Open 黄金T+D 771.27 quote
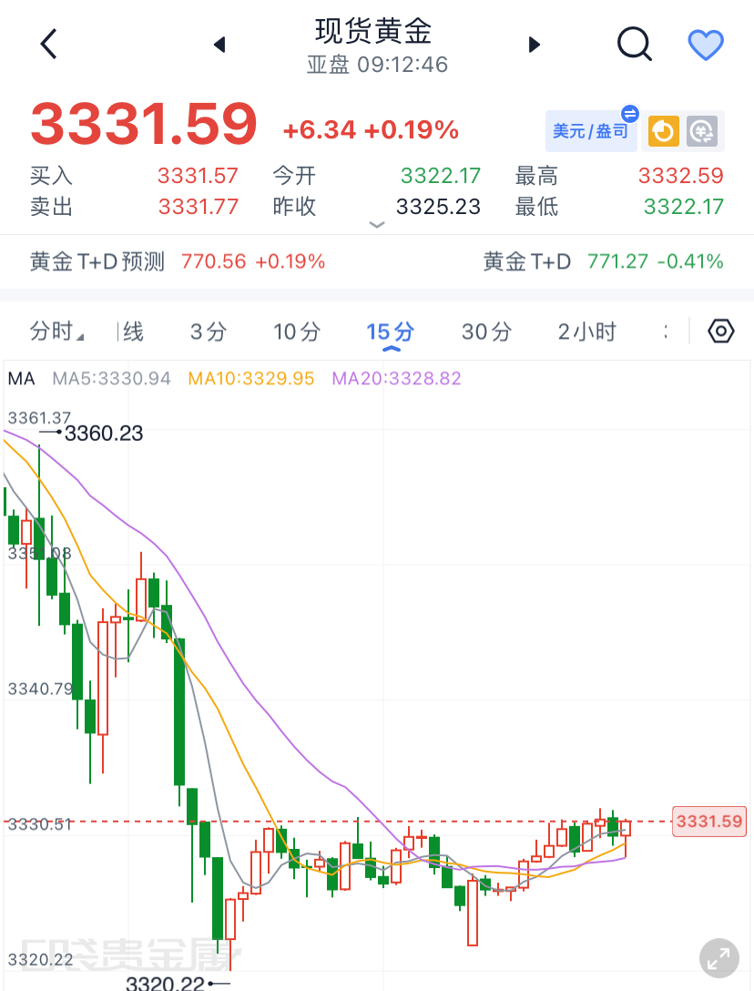Image resolution: width=754 pixels, height=991 pixels. click(603, 261)
